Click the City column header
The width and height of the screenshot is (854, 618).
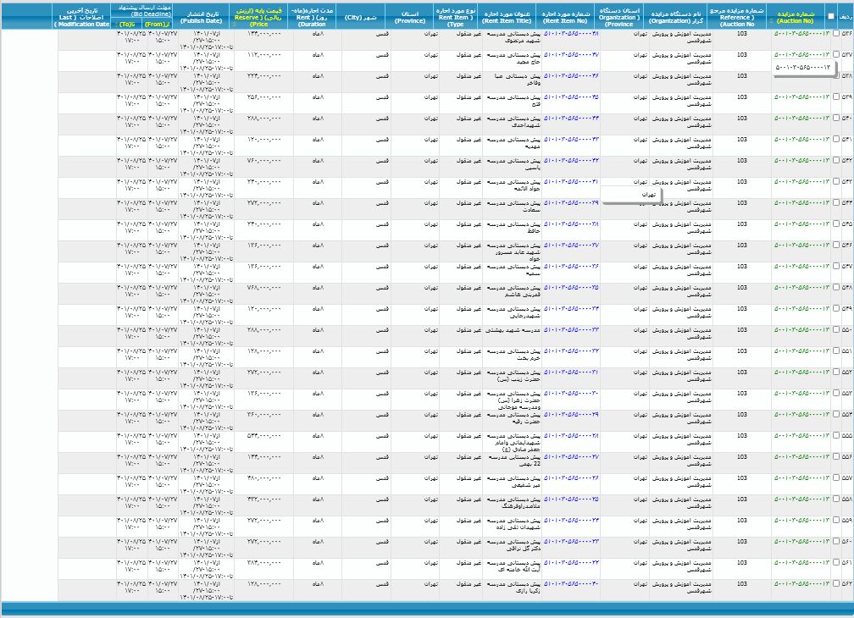[x=360, y=15]
